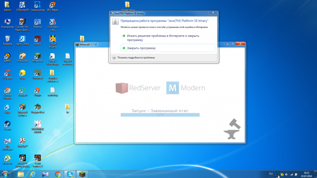Launch Team Fortress 2 from desktop
The height and width of the screenshot is (178, 317).
point(38,161)
